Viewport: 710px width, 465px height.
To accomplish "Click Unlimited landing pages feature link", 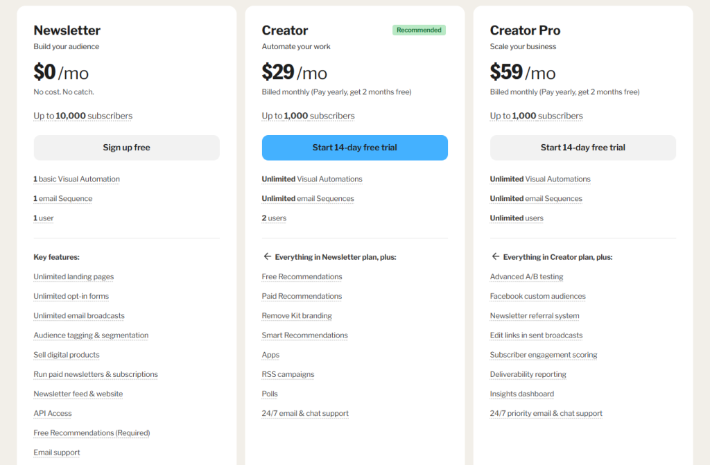I will (73, 277).
